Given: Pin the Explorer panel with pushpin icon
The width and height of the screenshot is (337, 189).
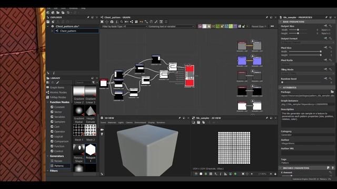Looking at the screenshot, I should (88, 17).
